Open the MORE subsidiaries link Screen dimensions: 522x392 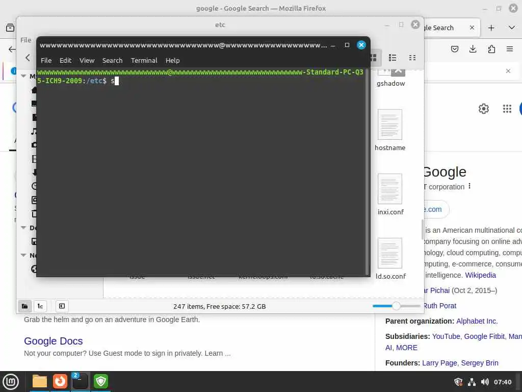(x=406, y=347)
